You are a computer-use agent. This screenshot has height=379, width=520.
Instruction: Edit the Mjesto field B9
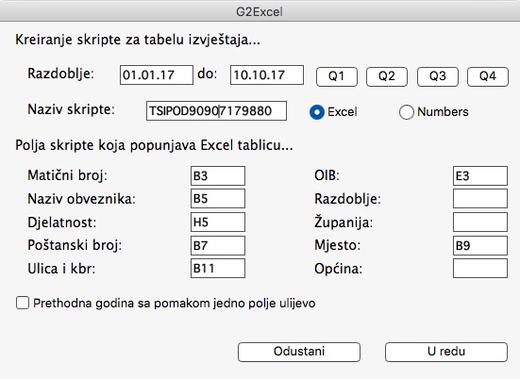coord(480,245)
